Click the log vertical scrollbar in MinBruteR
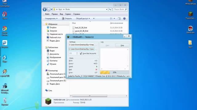The width and height of the screenshot is (197, 110). click(x=128, y=58)
